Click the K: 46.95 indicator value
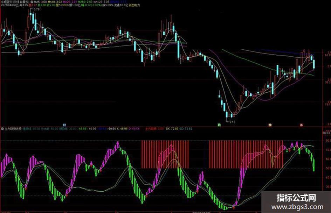The image size is (331, 213). pyautogui.click(x=122, y=128)
